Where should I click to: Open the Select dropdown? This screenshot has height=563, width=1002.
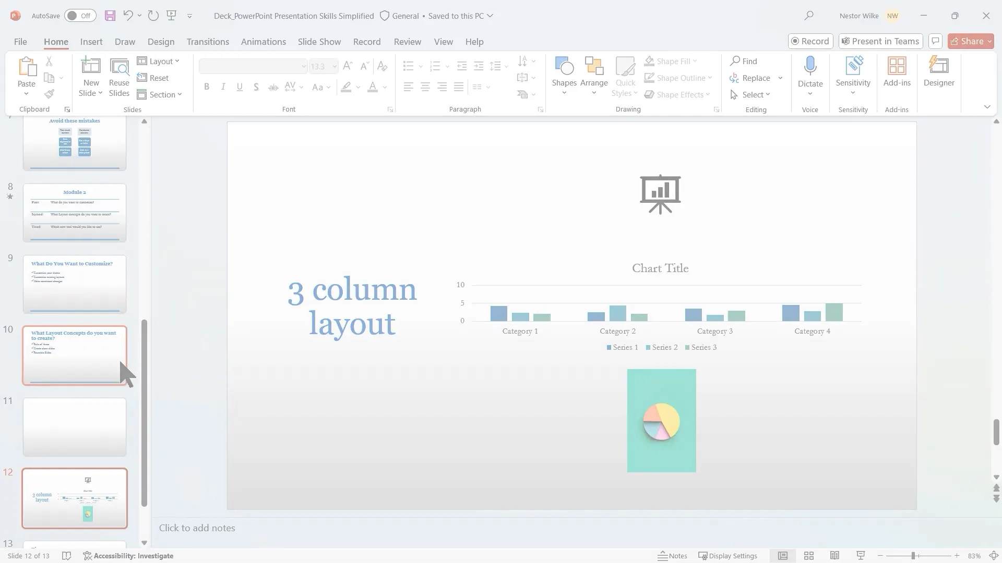[750, 94]
